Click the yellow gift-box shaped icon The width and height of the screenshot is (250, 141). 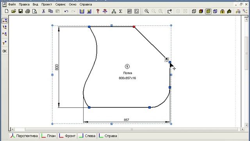222,11
